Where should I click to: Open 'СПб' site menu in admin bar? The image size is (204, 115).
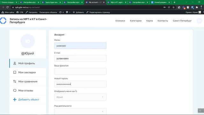pos(20,12)
